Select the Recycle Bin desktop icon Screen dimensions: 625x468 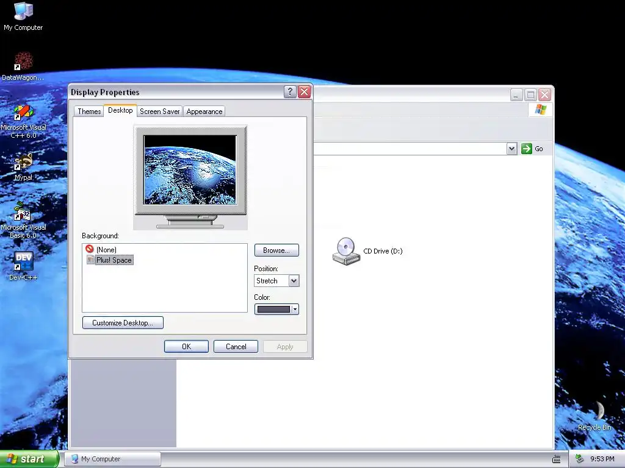(x=594, y=416)
